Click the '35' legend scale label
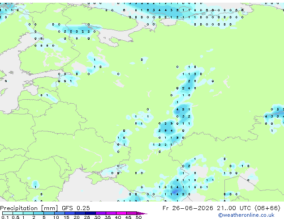This screenshot has height=219, width=284. [108, 217]
